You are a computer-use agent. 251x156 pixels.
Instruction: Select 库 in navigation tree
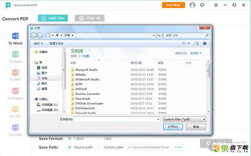[x=38, y=63]
